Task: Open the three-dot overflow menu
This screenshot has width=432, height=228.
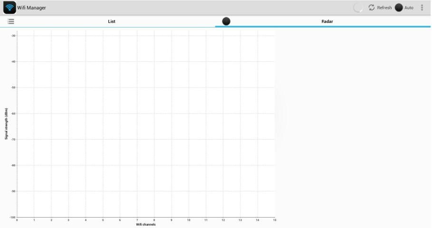Action: (422, 8)
